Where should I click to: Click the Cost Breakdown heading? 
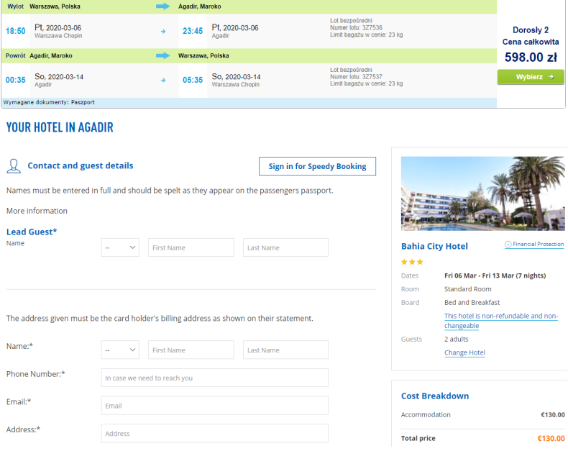point(435,396)
